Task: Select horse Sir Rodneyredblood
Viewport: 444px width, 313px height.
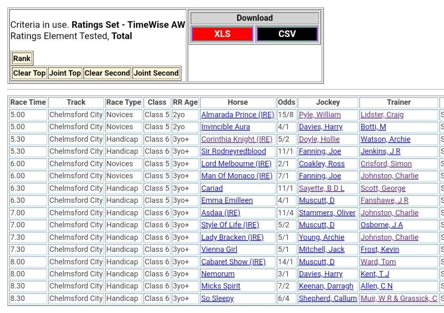Action: (x=233, y=152)
